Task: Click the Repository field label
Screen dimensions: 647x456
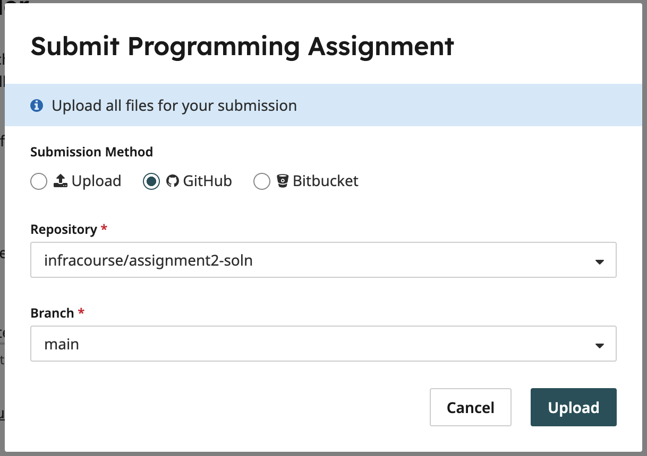Action: click(x=64, y=230)
